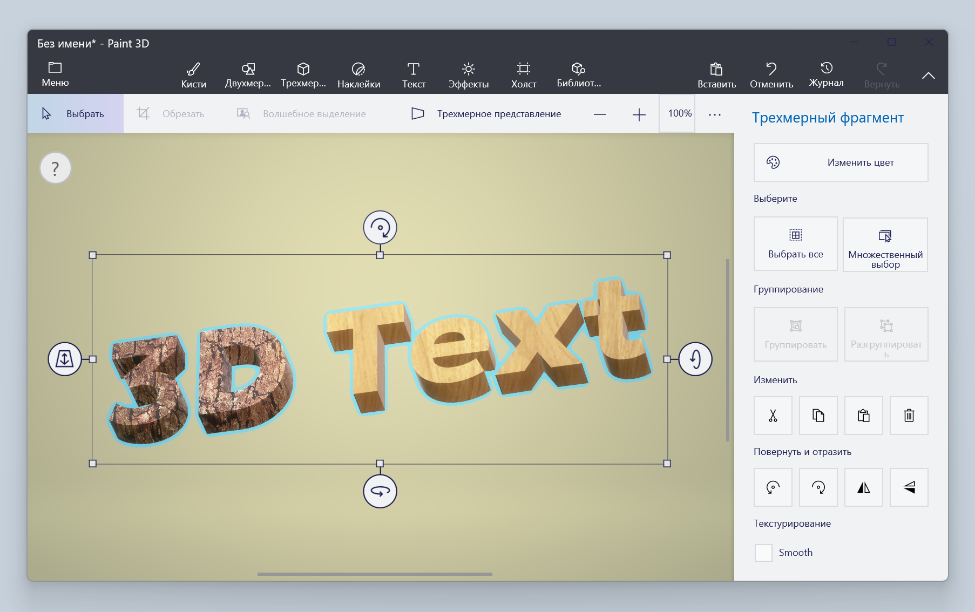
Task: Click Отменить to undo last action
Action: [771, 76]
